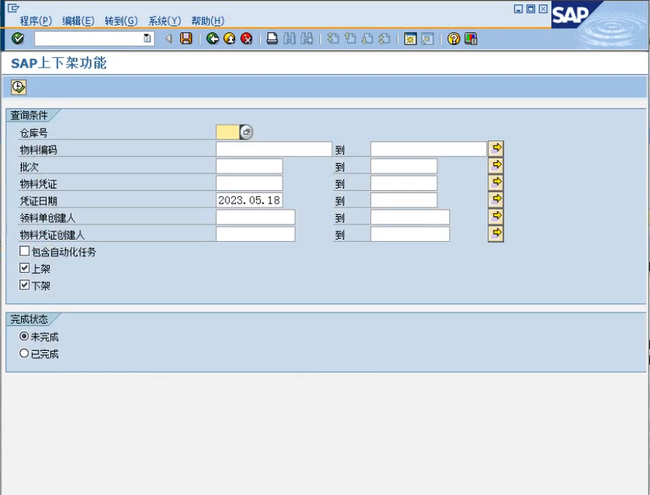Uncheck the 上架 checkbox

click(x=25, y=268)
